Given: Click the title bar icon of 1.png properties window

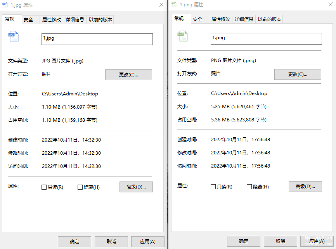Looking at the screenshot, I should tap(174, 4).
